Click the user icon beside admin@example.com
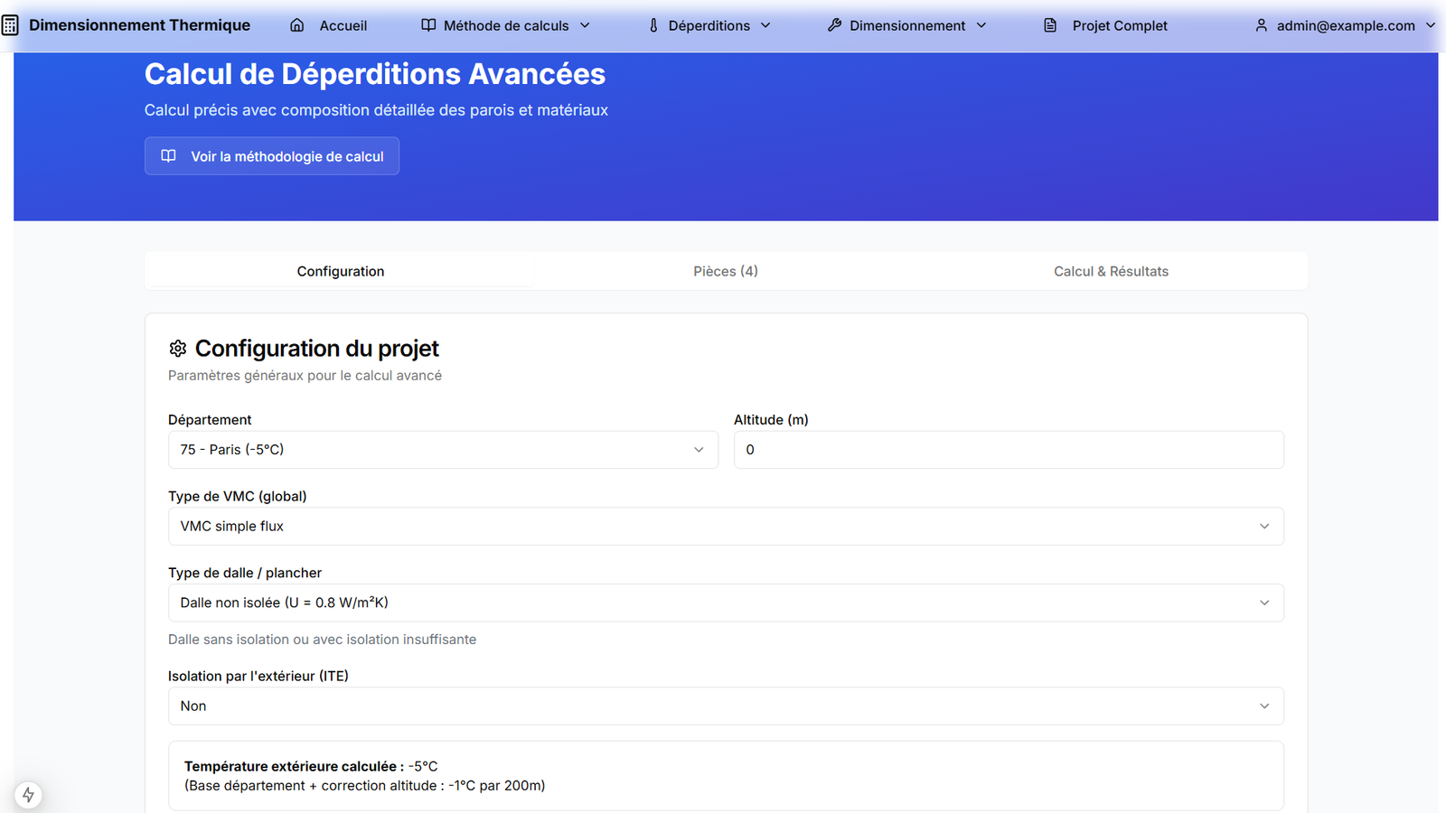This screenshot has height=813, width=1446. [x=1262, y=25]
